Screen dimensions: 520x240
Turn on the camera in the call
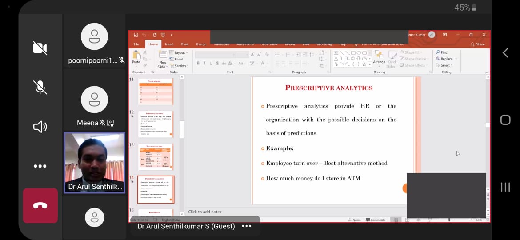(40, 48)
